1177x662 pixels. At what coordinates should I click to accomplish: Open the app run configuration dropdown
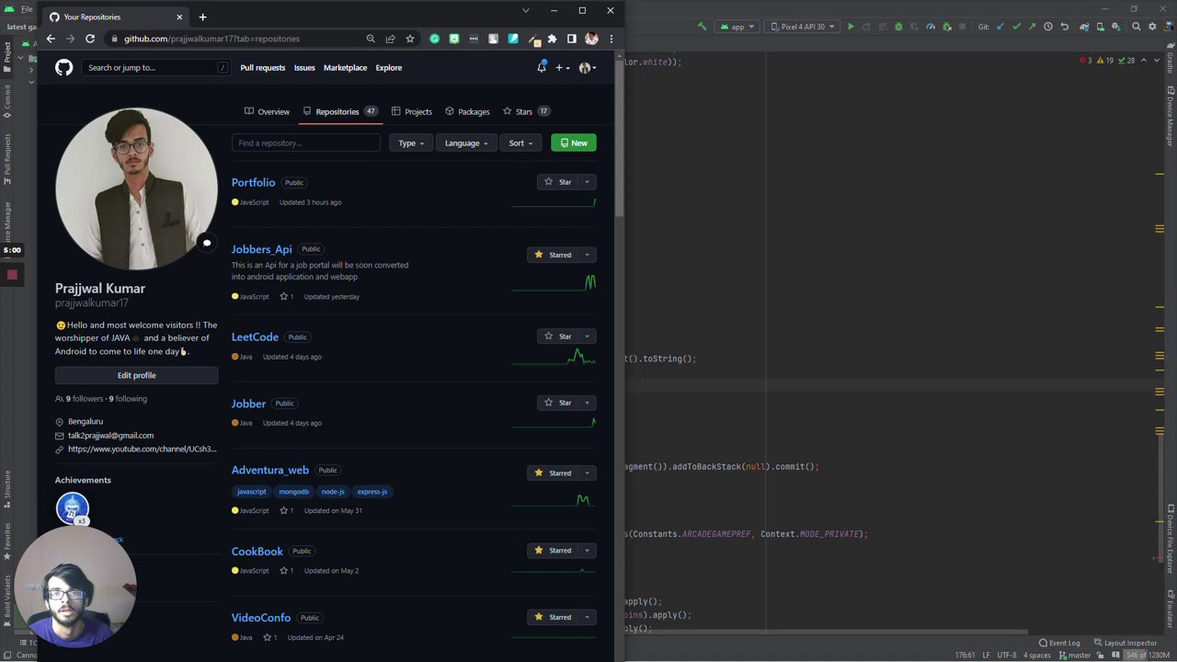pyautogui.click(x=737, y=27)
